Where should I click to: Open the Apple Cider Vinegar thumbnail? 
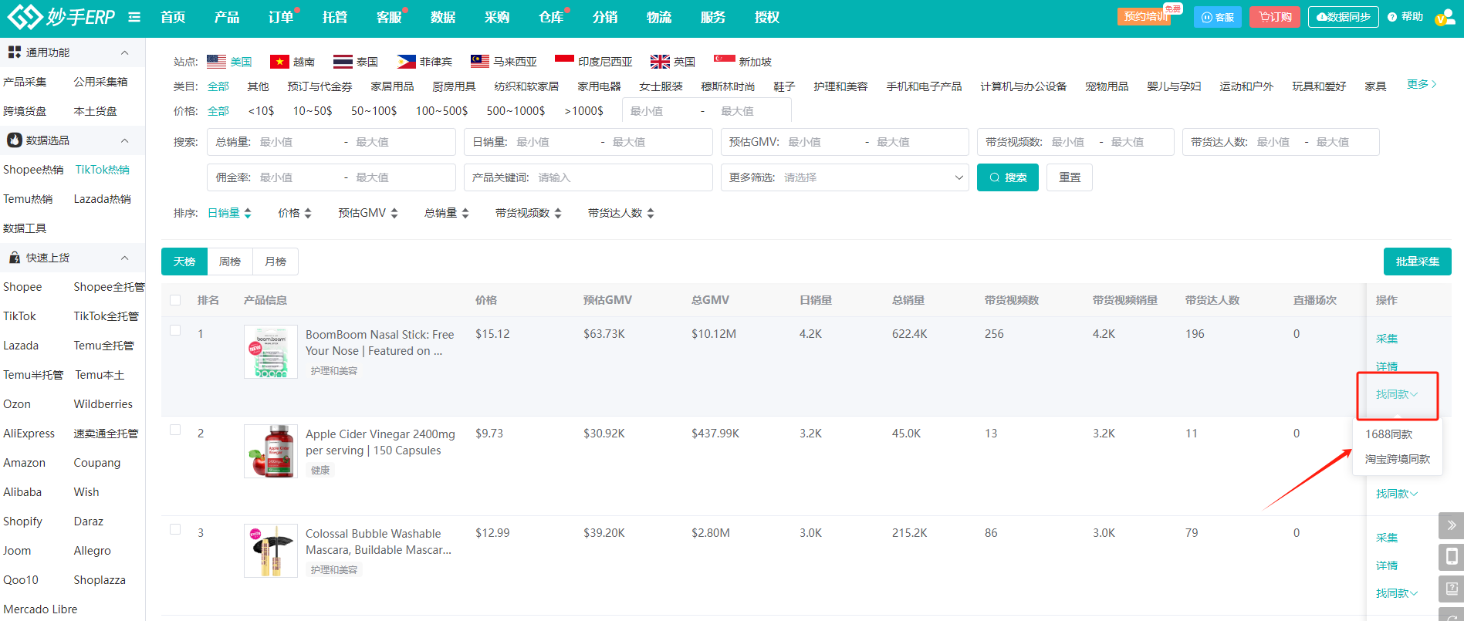tap(271, 451)
